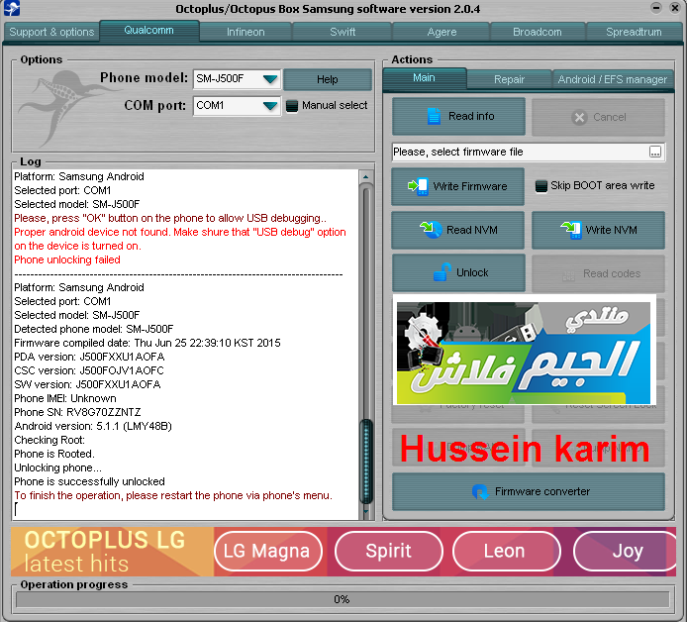Click the Joy banner button
This screenshot has width=687, height=622.
[626, 551]
